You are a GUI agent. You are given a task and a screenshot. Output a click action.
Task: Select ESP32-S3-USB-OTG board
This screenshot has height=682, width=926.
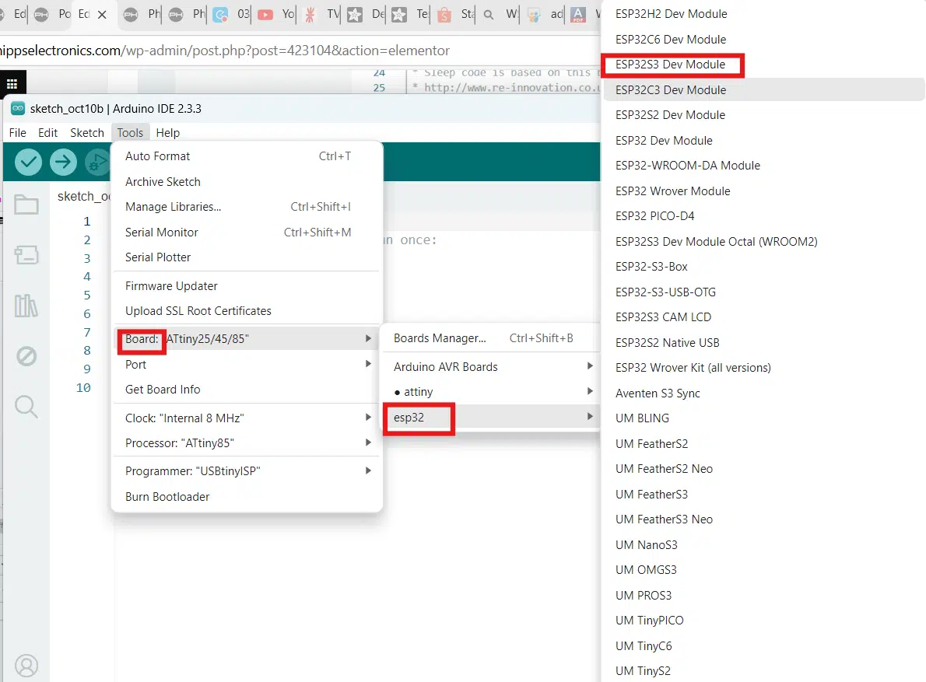pyautogui.click(x=763, y=292)
